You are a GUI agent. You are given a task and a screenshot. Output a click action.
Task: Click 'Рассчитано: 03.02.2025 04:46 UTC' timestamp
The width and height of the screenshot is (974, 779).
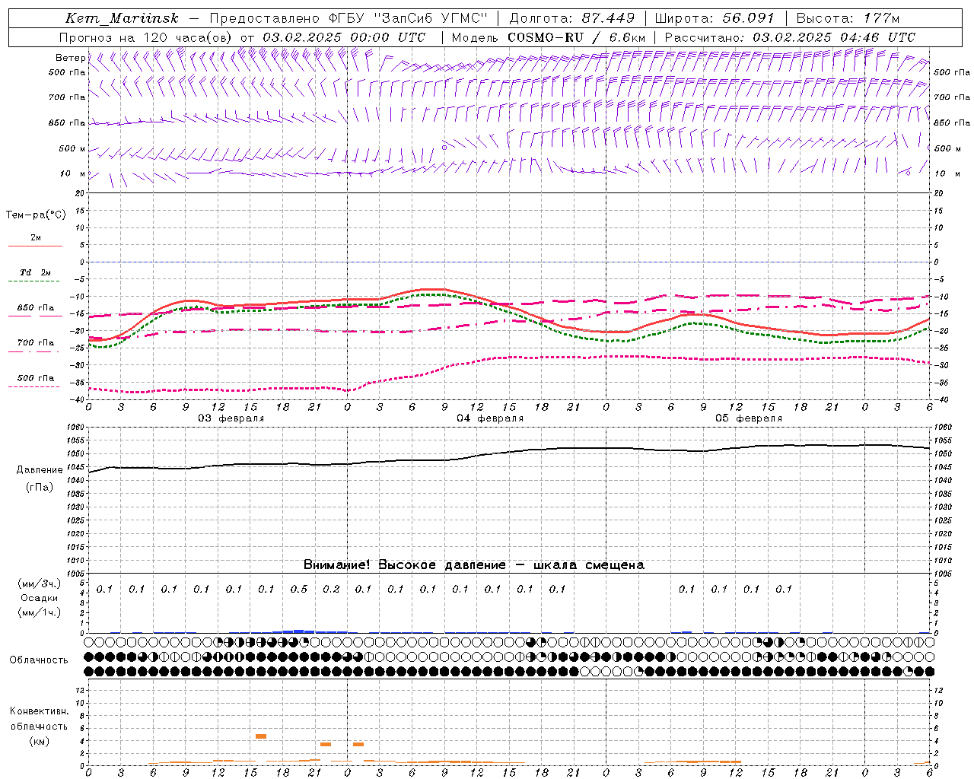click(790, 37)
